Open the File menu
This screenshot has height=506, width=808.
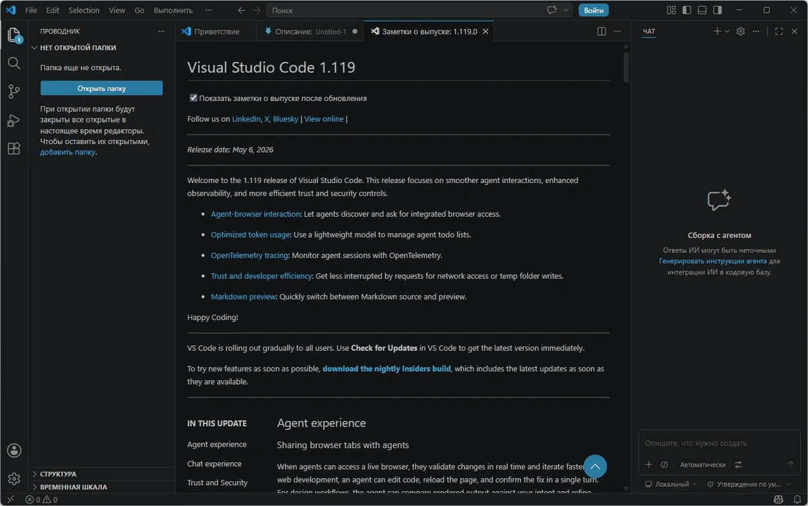[x=31, y=10]
